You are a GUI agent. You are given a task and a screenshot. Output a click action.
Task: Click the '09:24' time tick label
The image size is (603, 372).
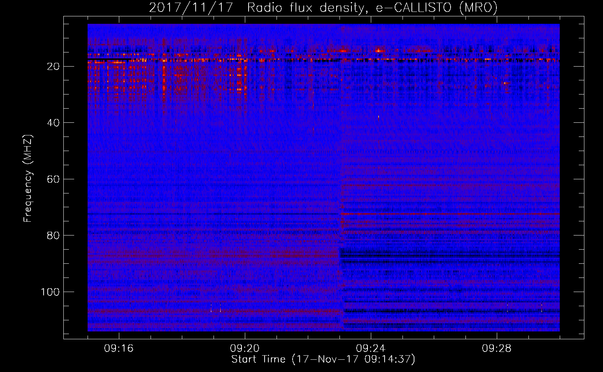pyautogui.click(x=371, y=349)
